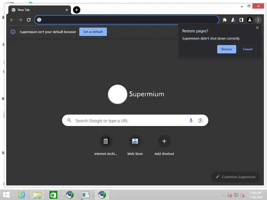Image resolution: width=267 pixels, height=200 pixels.
Task: Click the search magnifier icon
Action: tap(69, 120)
